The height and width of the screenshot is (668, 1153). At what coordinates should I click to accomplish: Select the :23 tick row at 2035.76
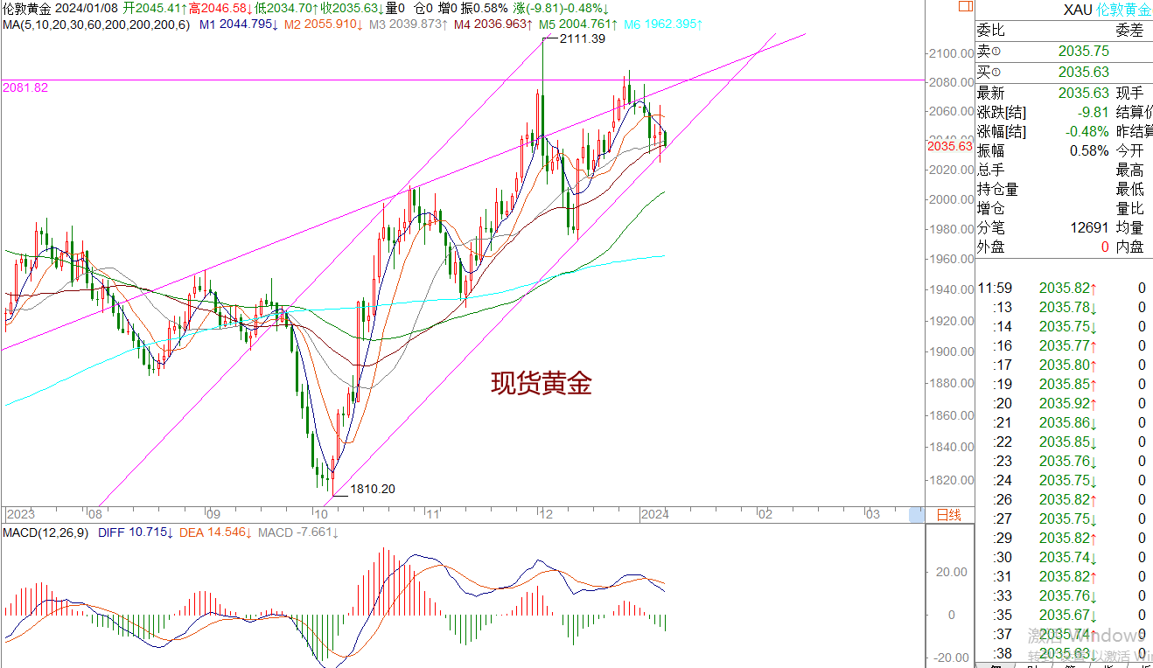pos(1063,461)
